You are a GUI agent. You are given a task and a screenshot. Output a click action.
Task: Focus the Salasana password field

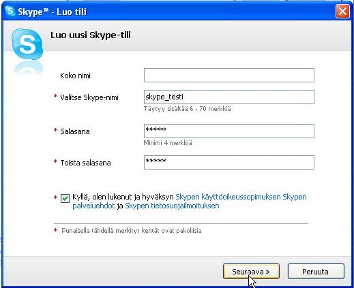(x=229, y=131)
